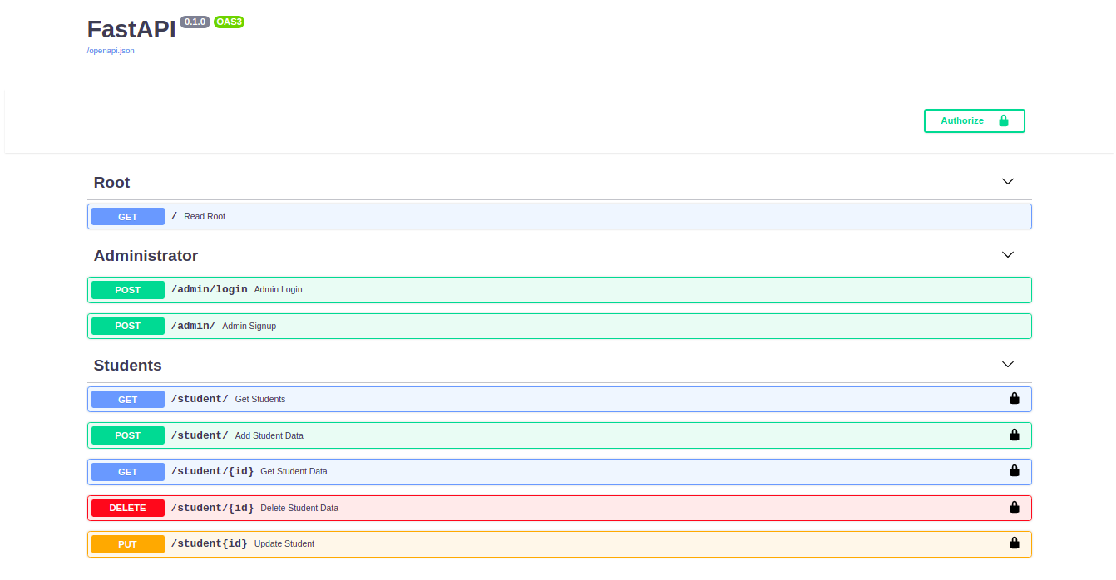The image size is (1116, 580).
Task: Click the FastAPI title text
Action: click(x=131, y=29)
